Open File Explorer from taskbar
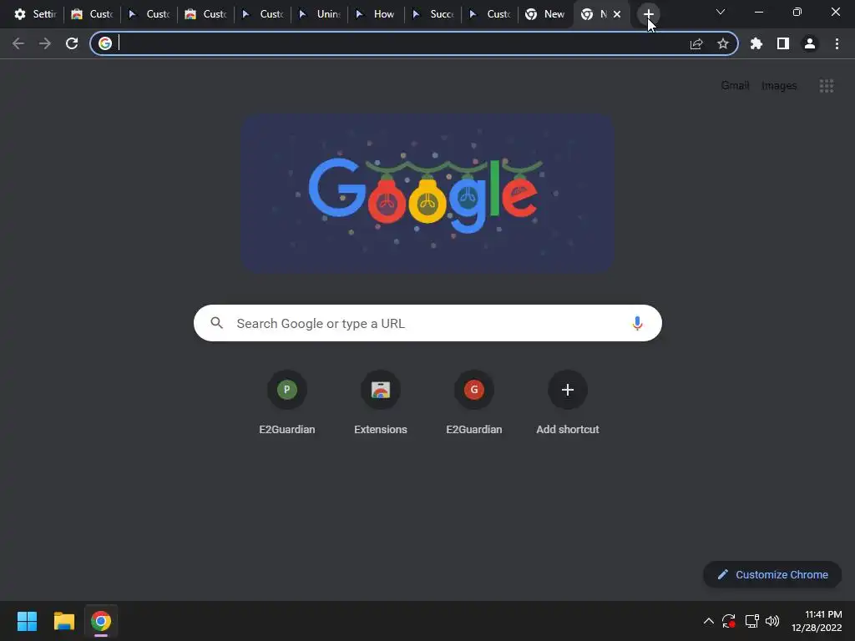This screenshot has height=641, width=855. click(63, 621)
